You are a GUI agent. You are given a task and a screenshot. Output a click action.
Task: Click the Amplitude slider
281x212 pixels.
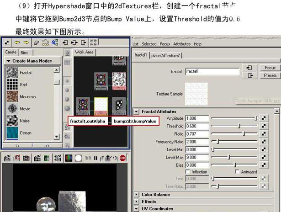[234, 118]
